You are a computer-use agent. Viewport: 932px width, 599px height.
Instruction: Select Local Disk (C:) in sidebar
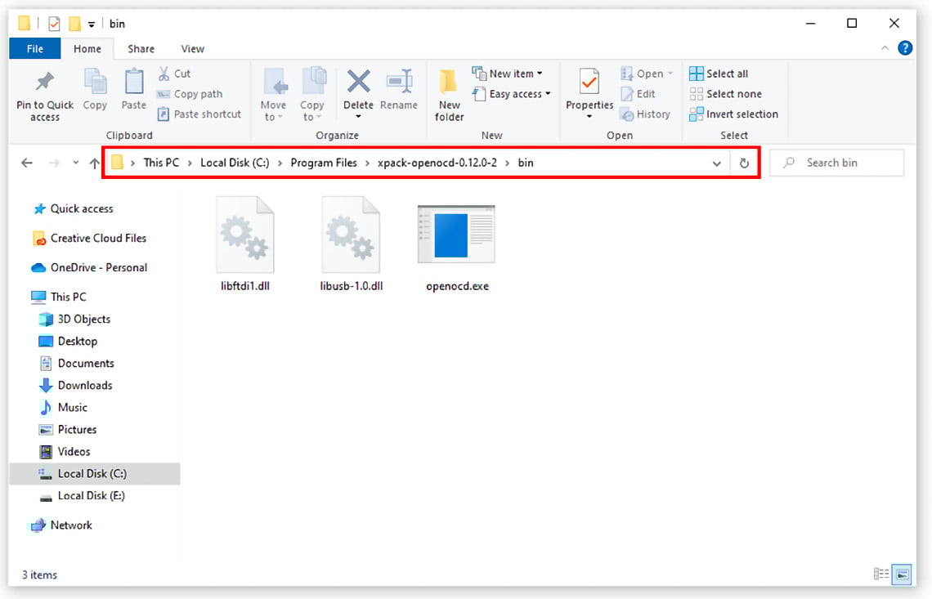pos(95,474)
